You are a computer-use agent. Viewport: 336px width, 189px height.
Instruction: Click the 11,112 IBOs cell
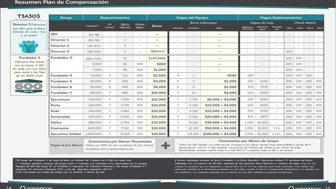click(125, 134)
